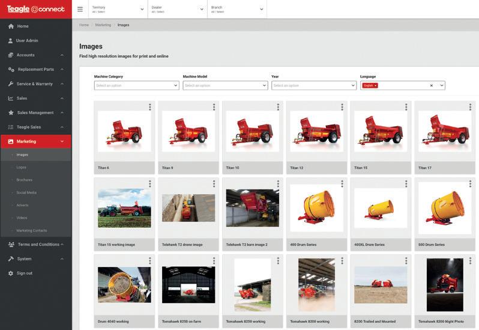The image size is (479, 330).
Task: Select Titan 15 working image thumbnail
Action: coord(124,208)
